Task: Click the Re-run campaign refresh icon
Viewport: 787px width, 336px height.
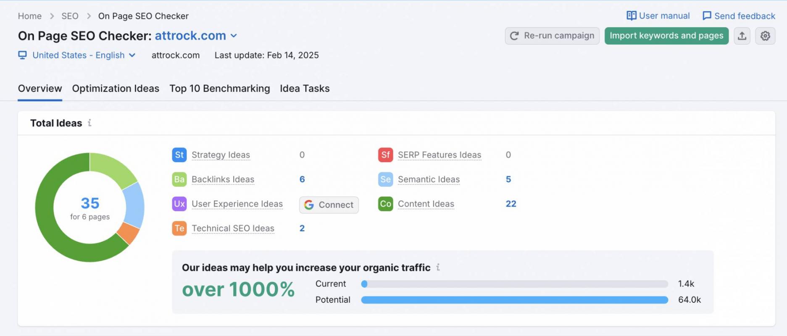Action: (514, 36)
